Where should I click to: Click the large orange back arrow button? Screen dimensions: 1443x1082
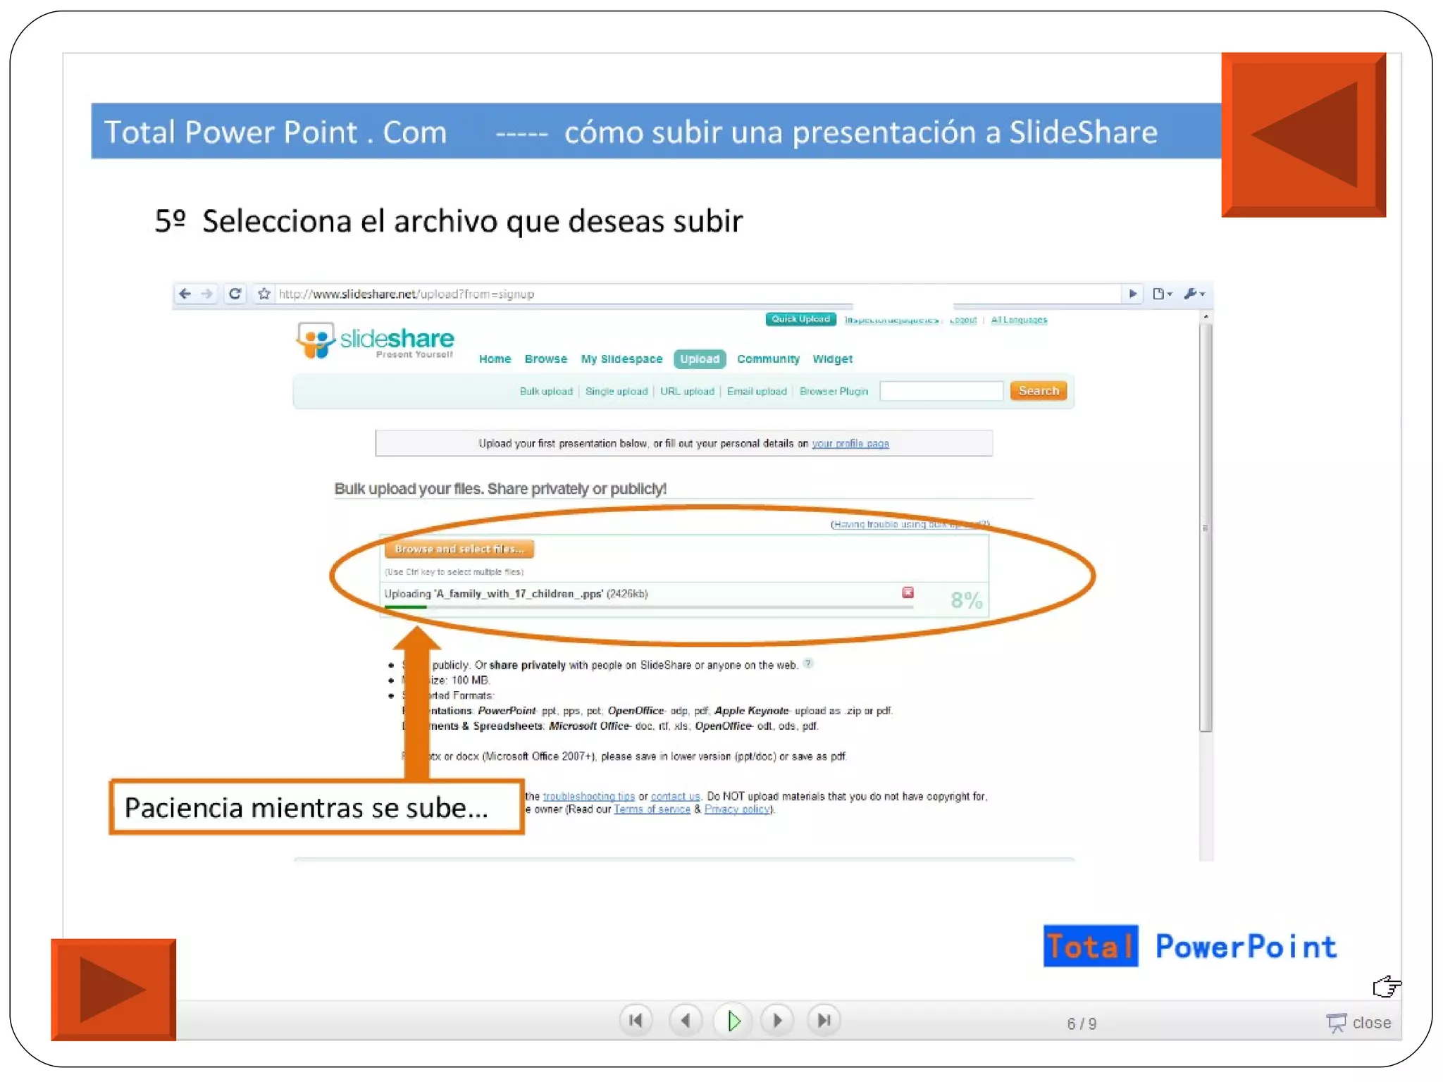pyautogui.click(x=1303, y=135)
